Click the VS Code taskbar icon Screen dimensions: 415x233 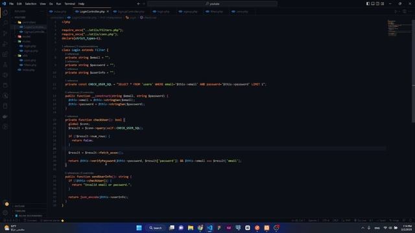[209, 228]
